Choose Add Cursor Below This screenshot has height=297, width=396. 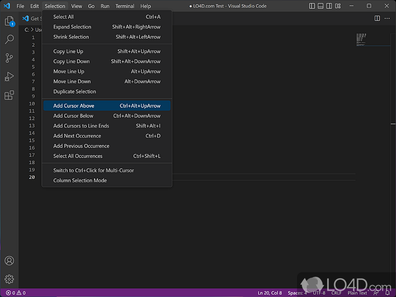(107, 116)
